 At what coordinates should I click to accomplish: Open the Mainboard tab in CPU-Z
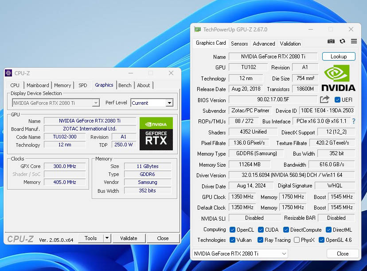pos(38,85)
